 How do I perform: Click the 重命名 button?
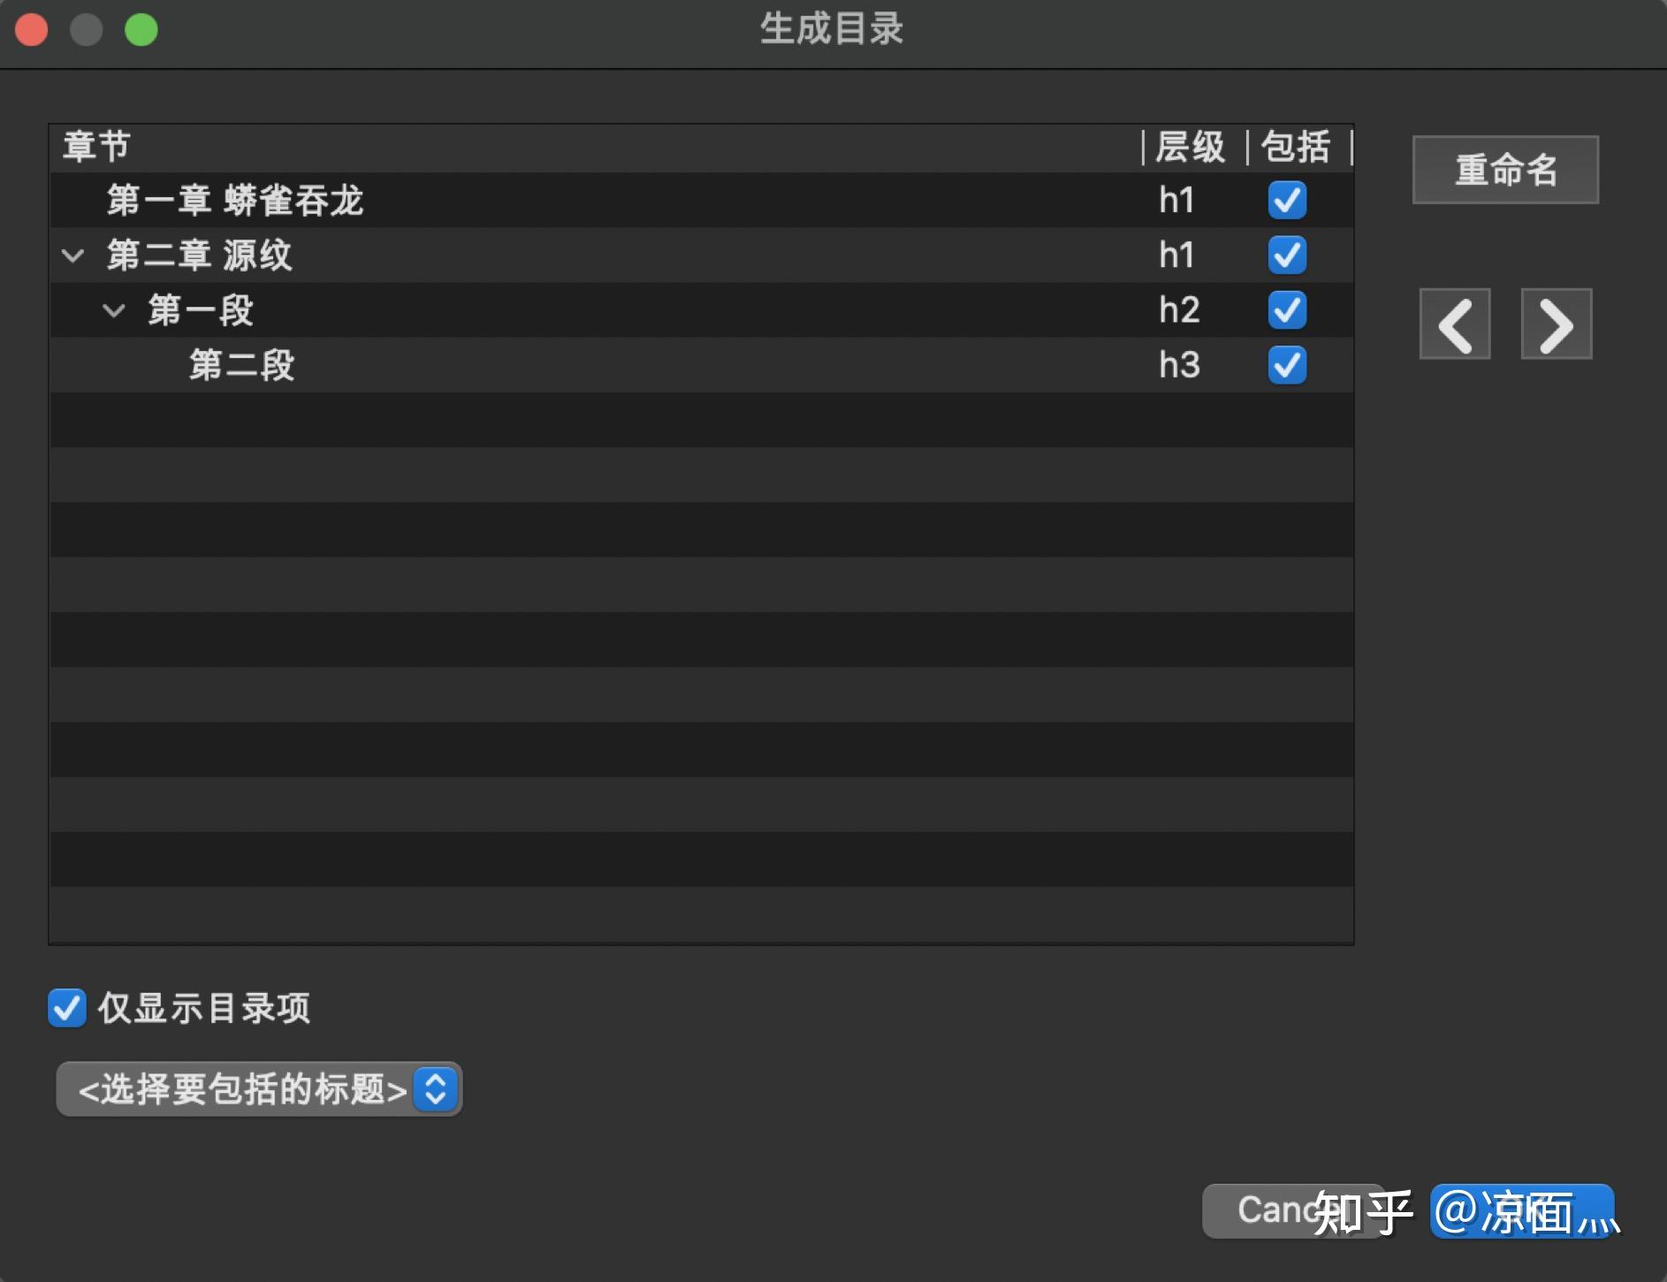tap(1504, 169)
